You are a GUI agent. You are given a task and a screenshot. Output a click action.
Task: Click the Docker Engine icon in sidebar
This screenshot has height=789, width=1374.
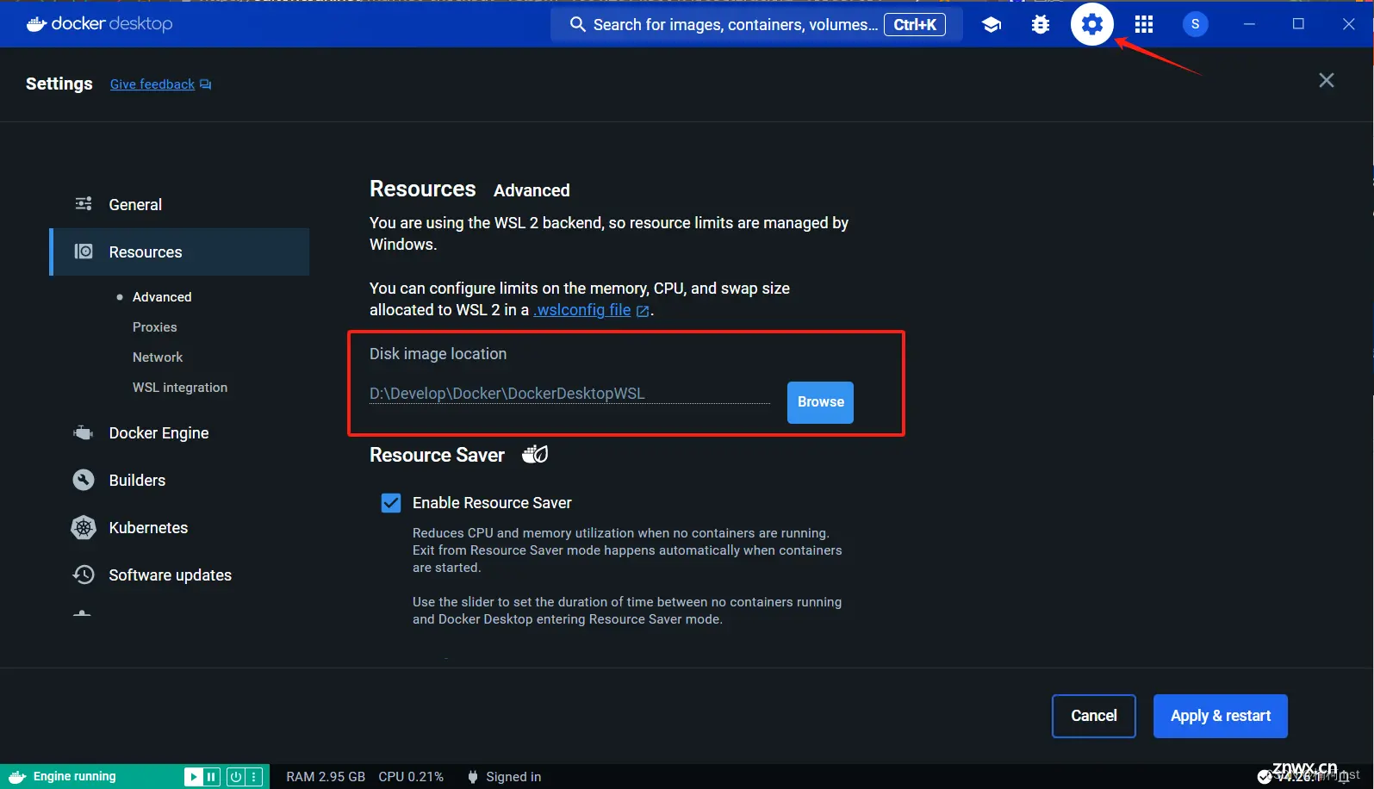(x=84, y=432)
